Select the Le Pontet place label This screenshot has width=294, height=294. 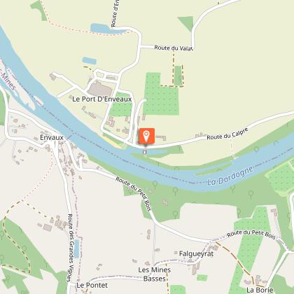pyautogui.click(x=92, y=285)
